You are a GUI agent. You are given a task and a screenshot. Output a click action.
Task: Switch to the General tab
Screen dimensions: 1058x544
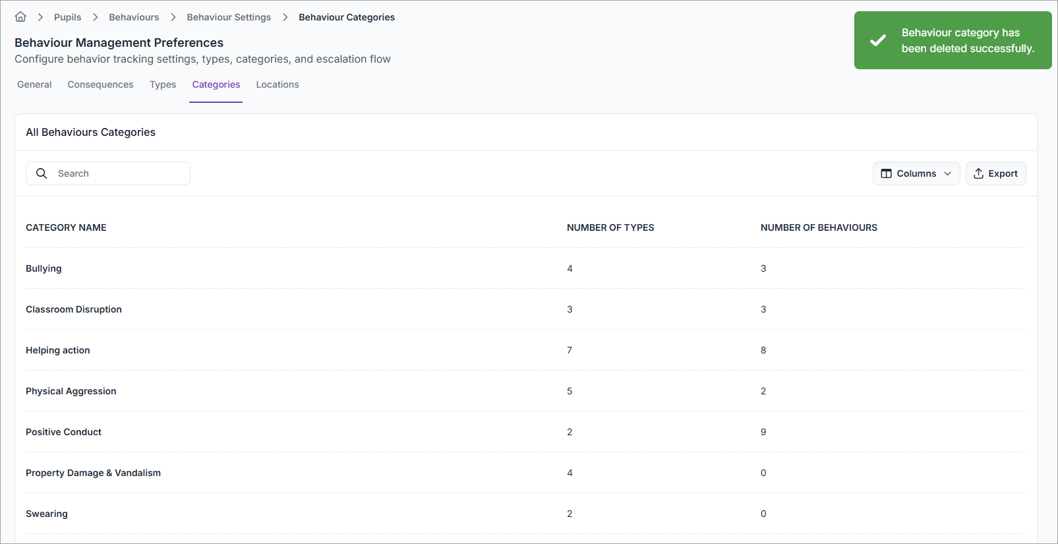coord(34,84)
